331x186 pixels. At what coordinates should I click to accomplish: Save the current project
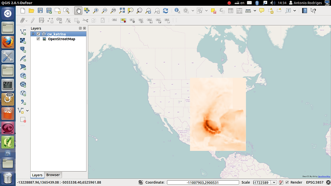[40, 10]
